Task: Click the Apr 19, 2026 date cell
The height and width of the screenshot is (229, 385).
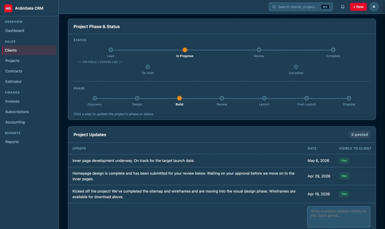Action: click(319, 194)
